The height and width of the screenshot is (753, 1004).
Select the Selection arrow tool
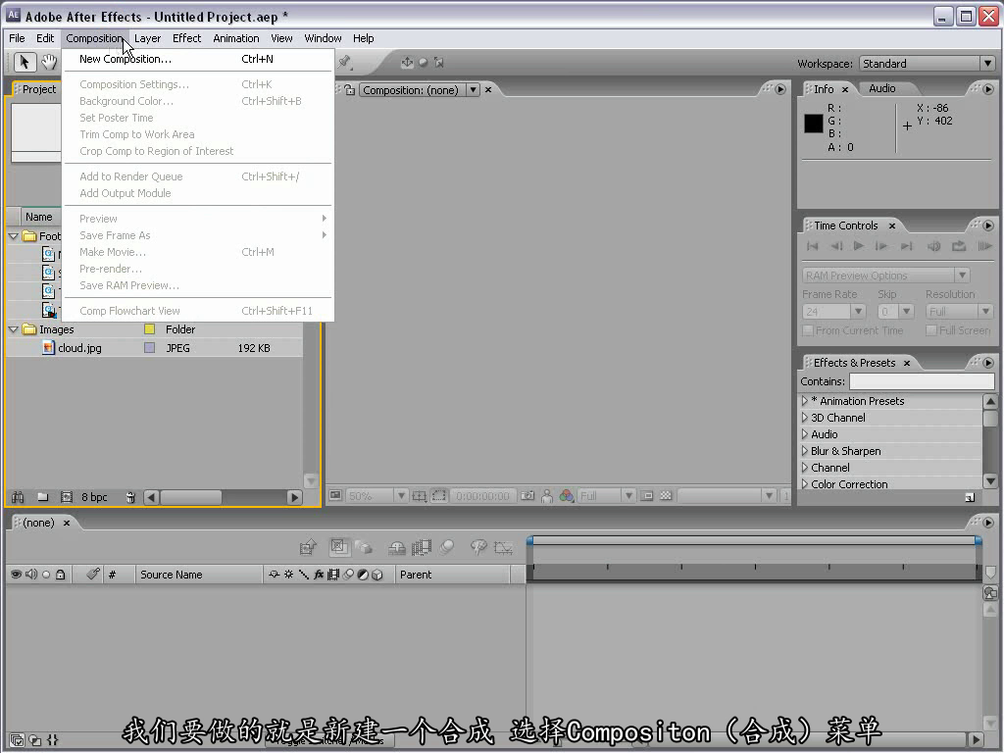pos(25,63)
